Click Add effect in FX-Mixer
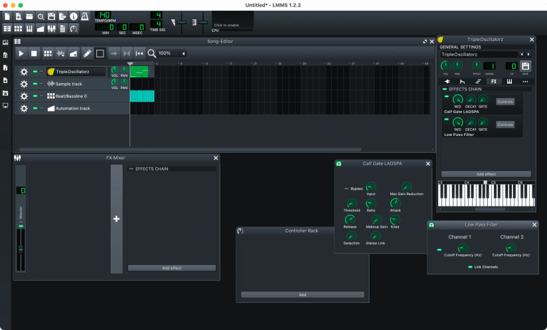This screenshot has width=547, height=330. coord(172,268)
